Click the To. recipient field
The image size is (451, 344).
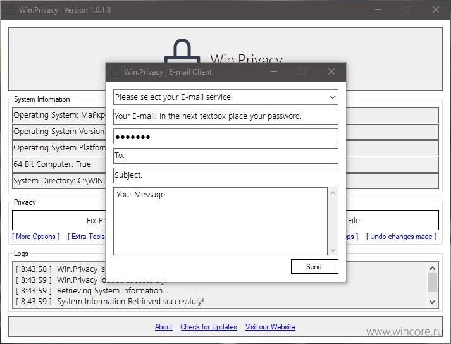pos(225,156)
